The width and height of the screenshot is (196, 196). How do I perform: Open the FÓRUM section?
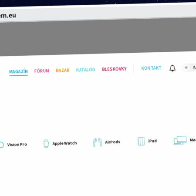click(42, 71)
